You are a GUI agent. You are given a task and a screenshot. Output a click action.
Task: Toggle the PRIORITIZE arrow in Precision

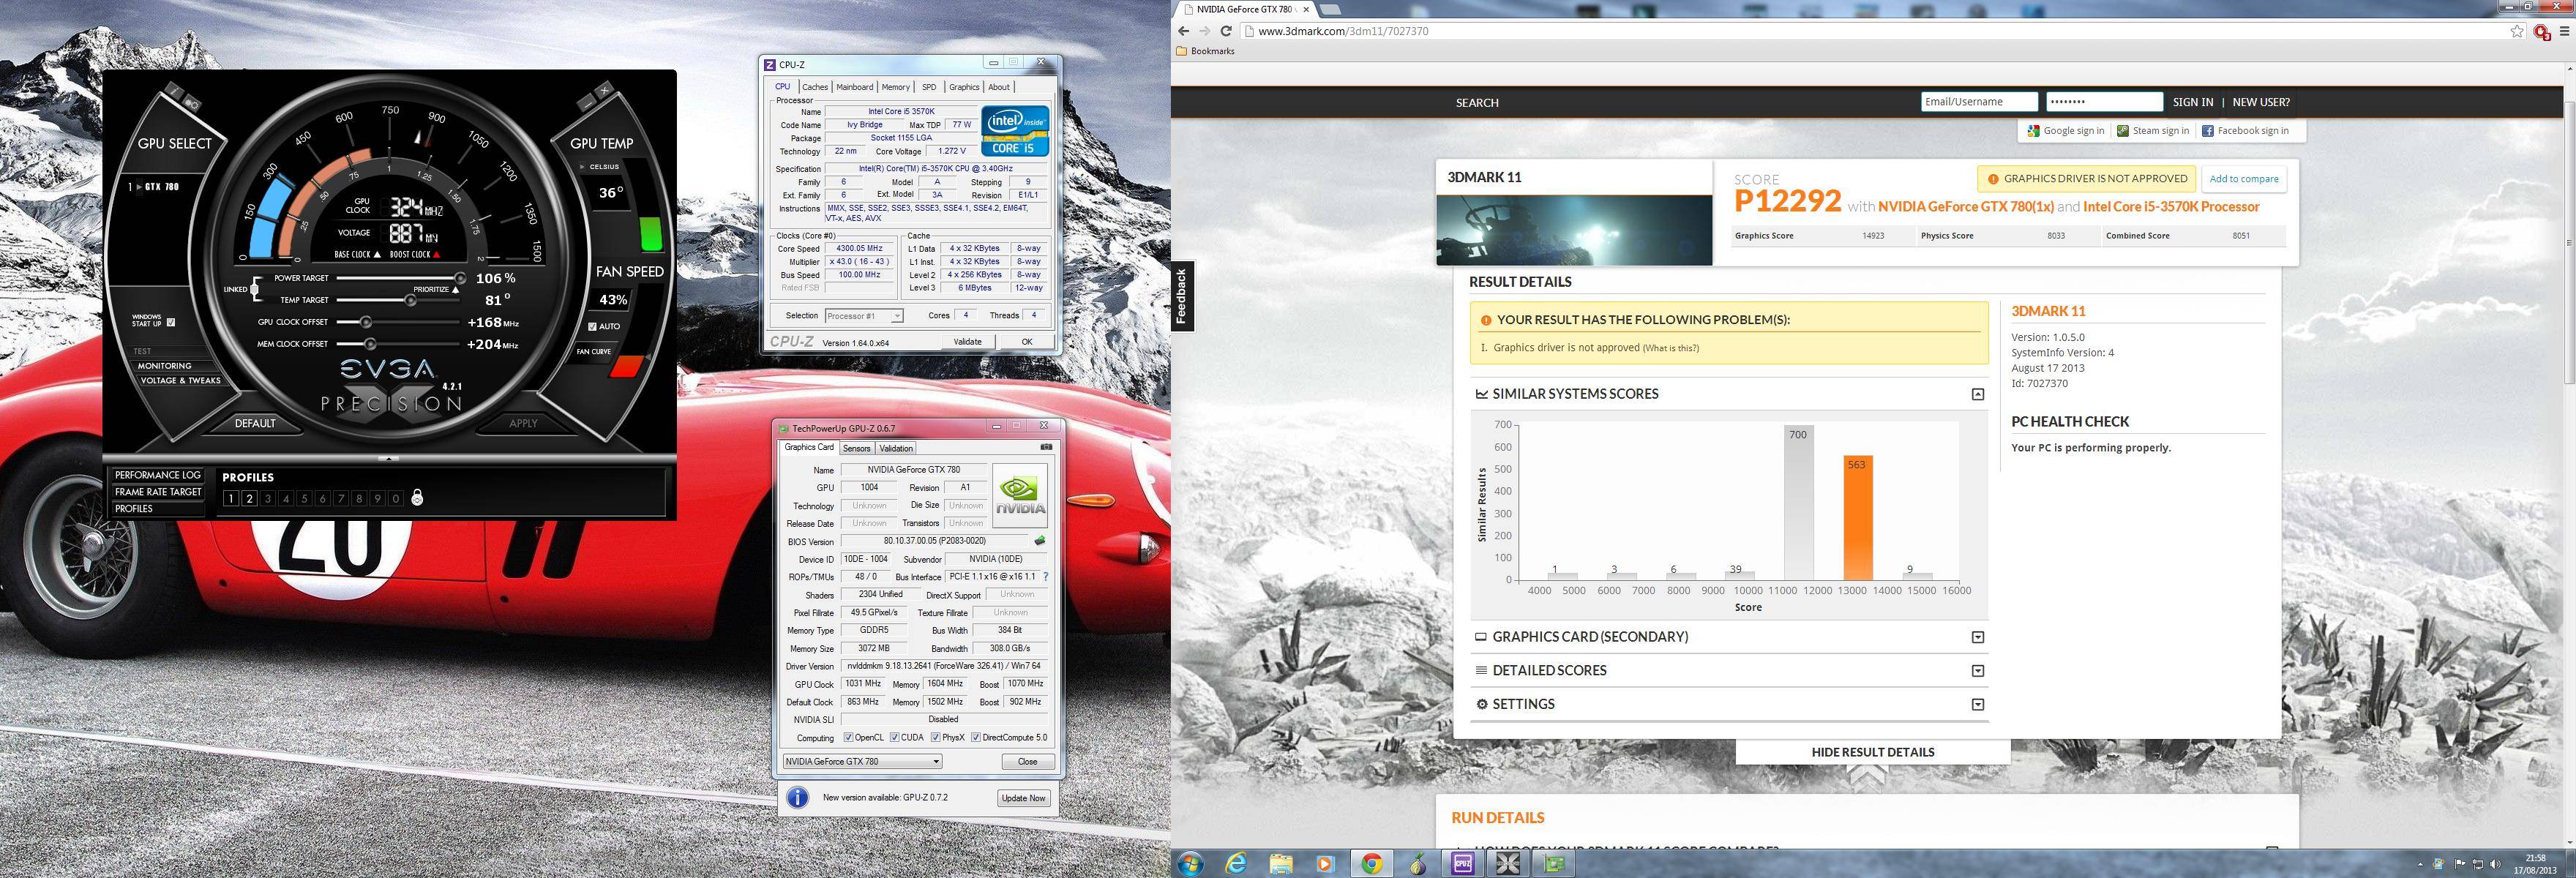(x=456, y=290)
